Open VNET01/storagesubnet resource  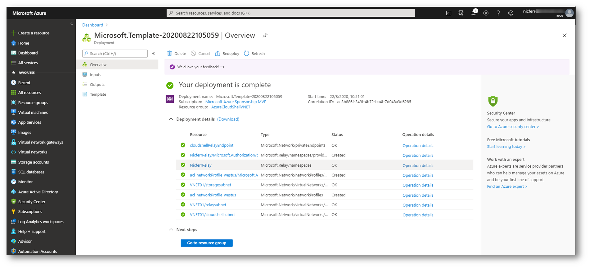210,185
